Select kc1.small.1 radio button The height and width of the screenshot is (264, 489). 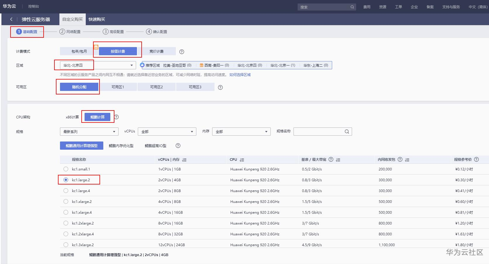[x=66, y=169]
